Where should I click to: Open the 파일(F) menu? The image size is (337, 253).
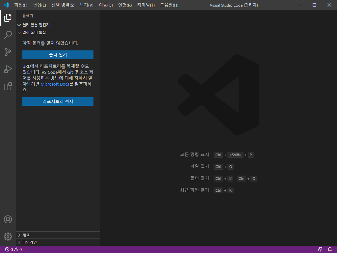coord(21,5)
